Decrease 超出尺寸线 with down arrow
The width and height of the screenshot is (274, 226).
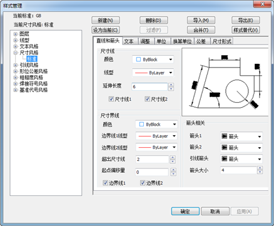point(173,162)
